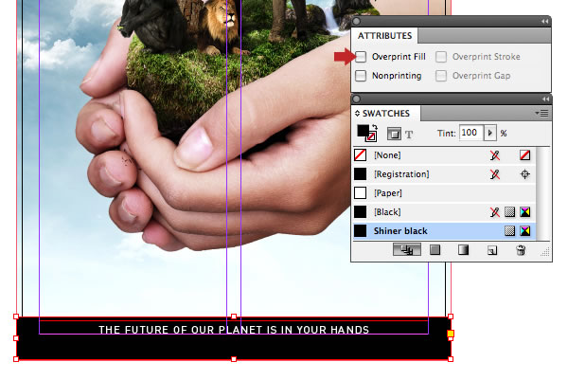Collapse the Attributes panel with double-arrow icon
Screen dimensions: 568x380
pos(545,22)
